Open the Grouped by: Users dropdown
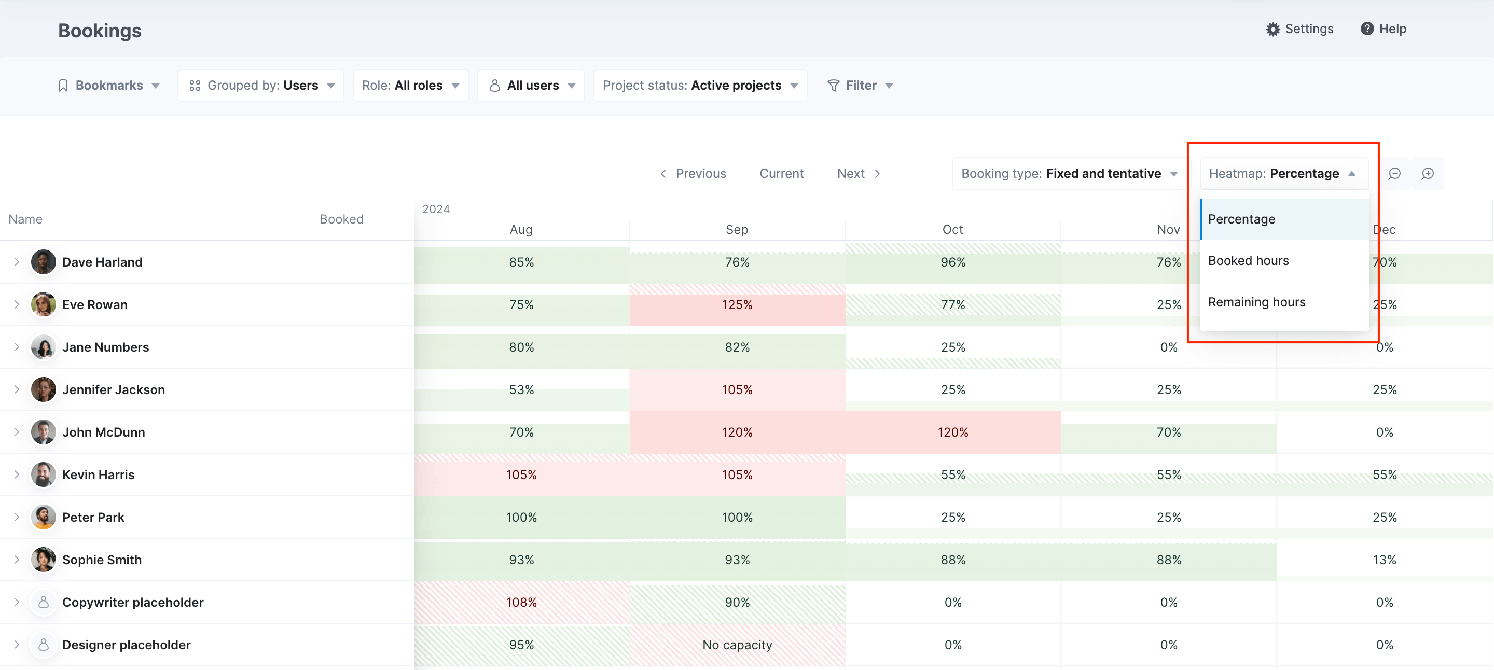Image resolution: width=1494 pixels, height=670 pixels. coord(261,85)
